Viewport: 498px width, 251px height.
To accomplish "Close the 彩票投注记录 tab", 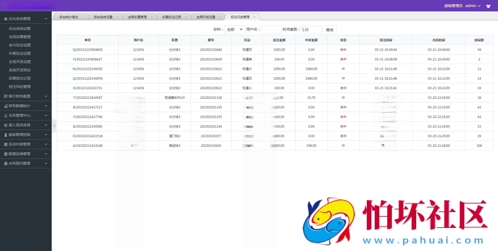I will (x=186, y=17).
